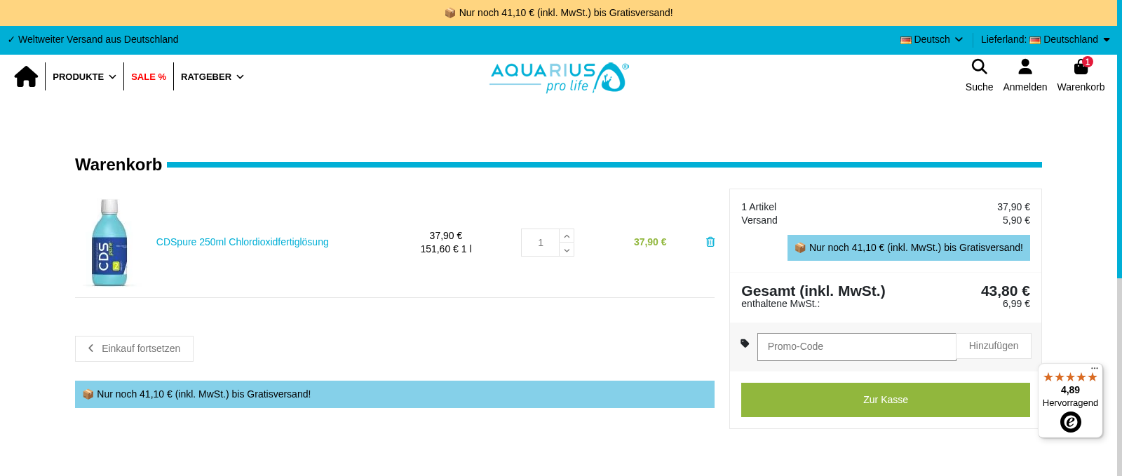
Task: Open CDSpure 250ml product thumbnail image
Action: click(109, 243)
